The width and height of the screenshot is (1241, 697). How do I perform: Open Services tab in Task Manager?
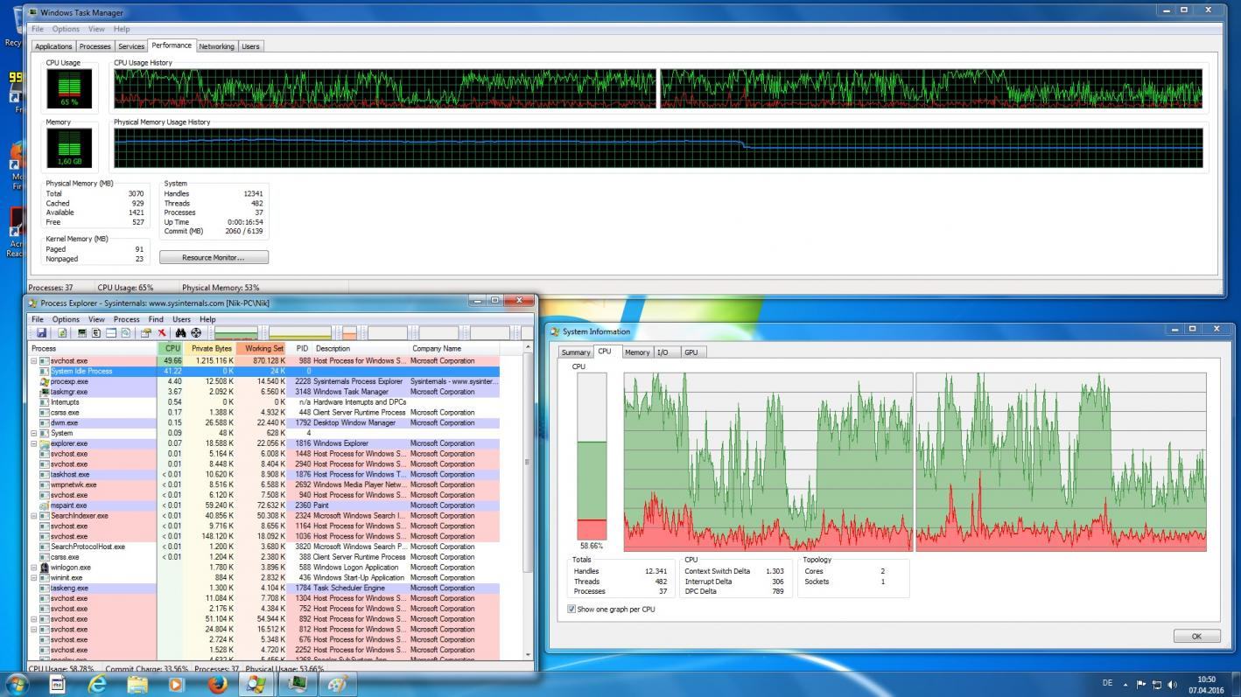click(x=131, y=46)
